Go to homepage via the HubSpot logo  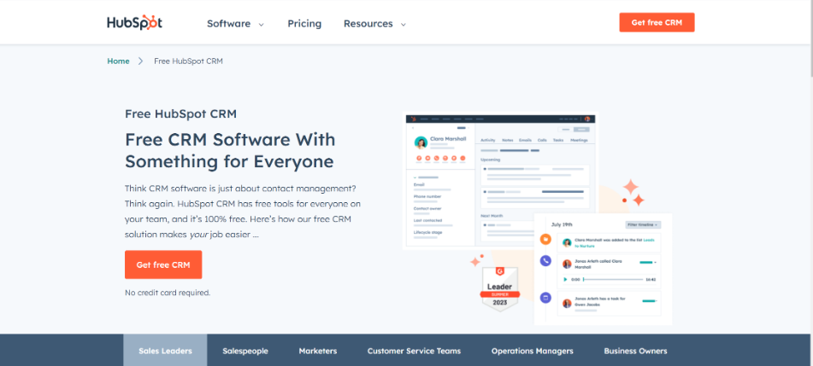click(x=135, y=23)
